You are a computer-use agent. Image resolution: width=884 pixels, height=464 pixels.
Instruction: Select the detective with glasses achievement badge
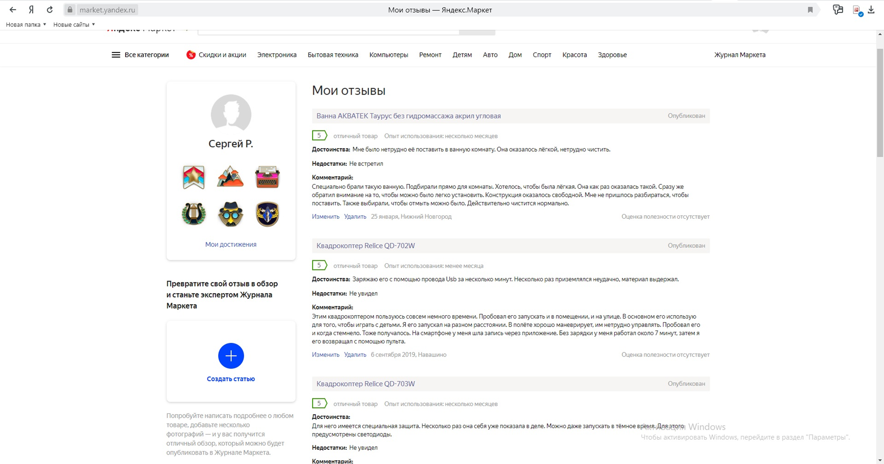click(231, 214)
